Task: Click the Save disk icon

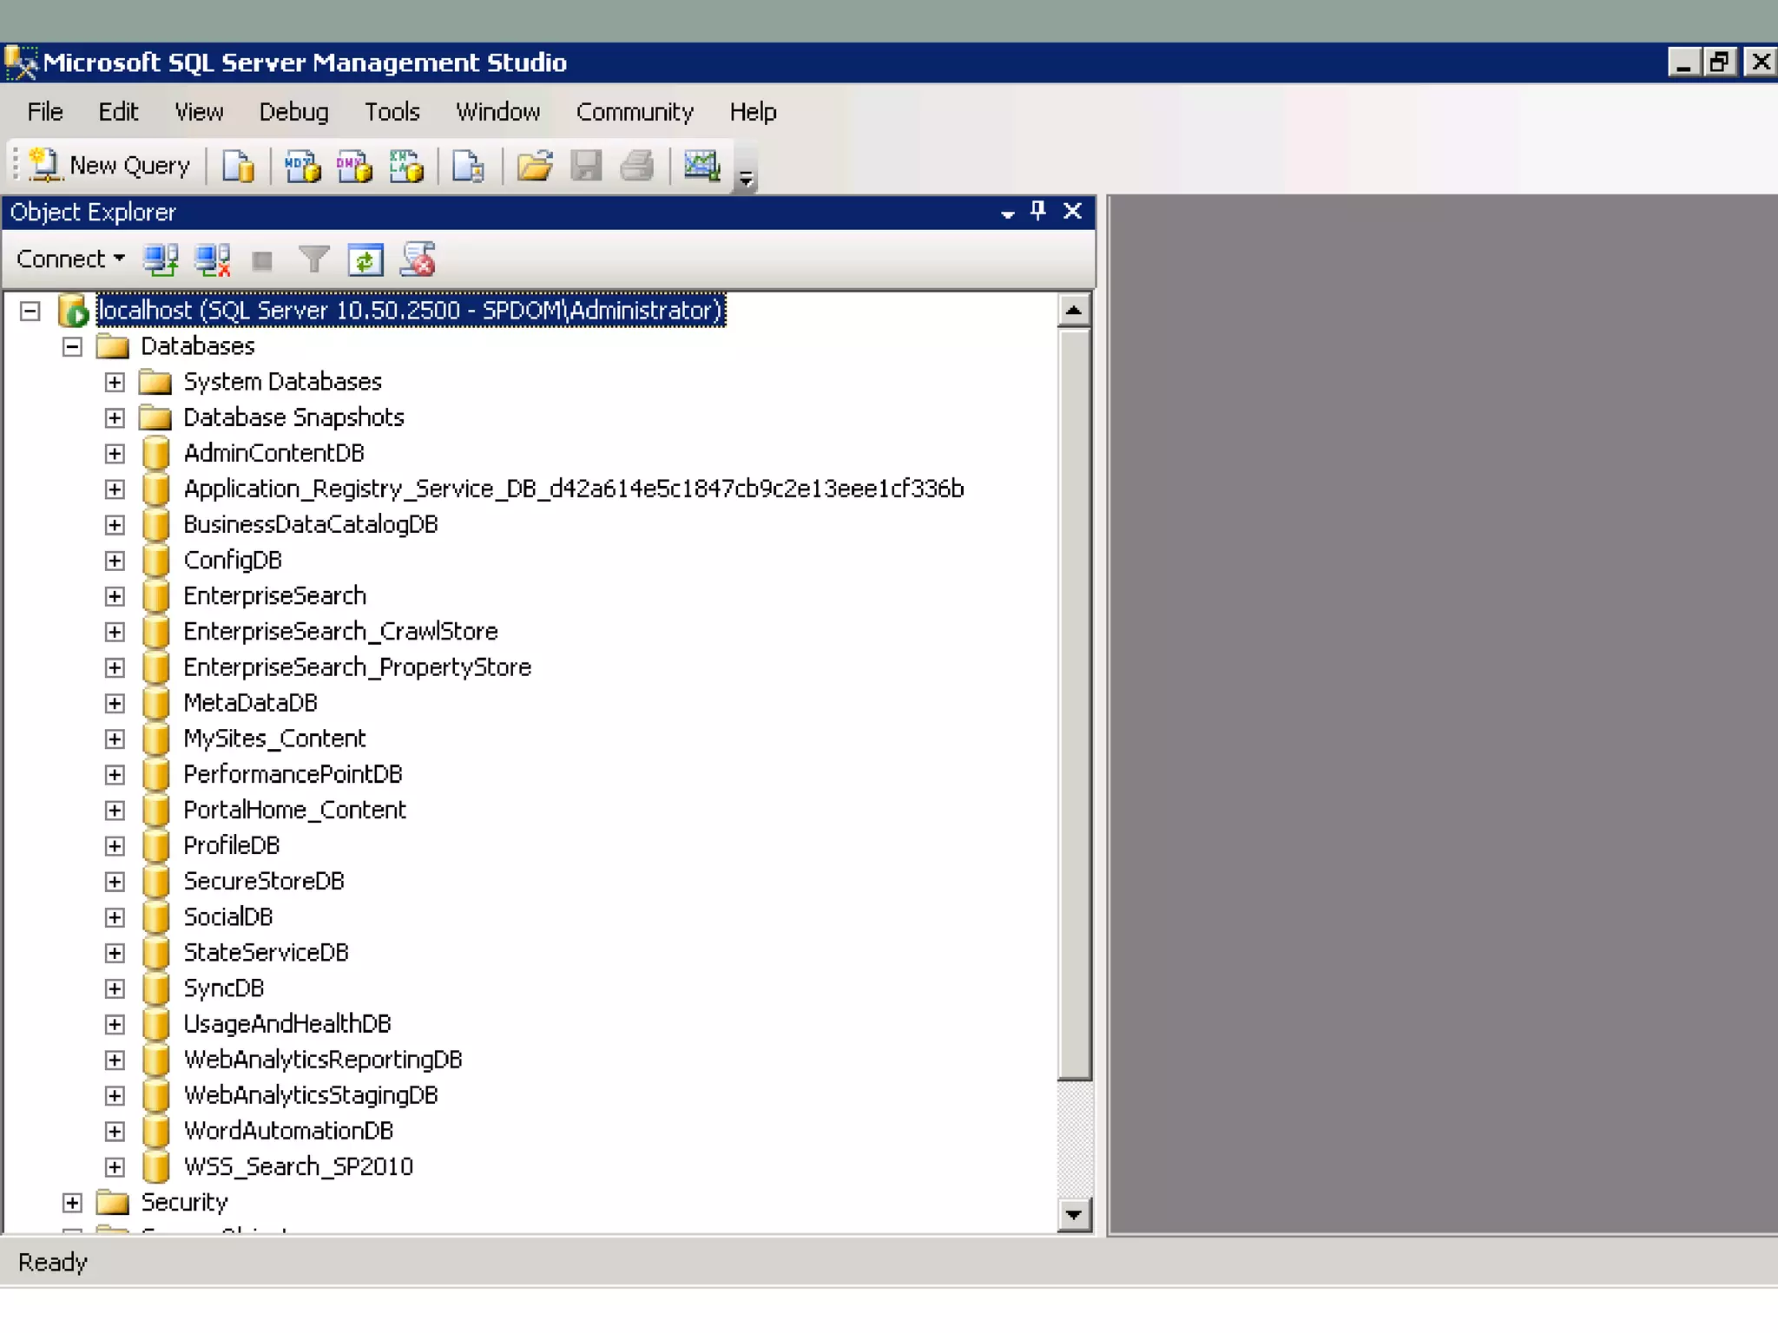Action: [586, 165]
